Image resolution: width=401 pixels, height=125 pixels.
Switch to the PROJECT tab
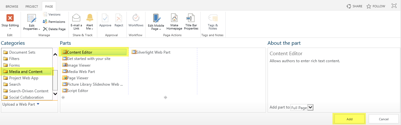pos(32,6)
